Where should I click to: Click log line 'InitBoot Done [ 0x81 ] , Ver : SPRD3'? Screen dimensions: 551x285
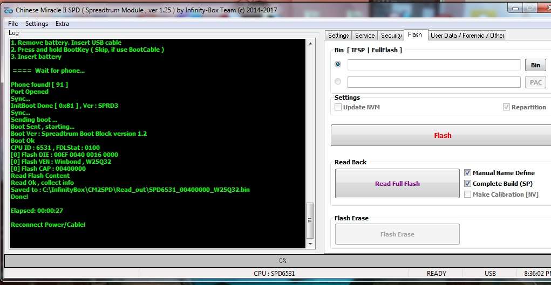(x=64, y=106)
